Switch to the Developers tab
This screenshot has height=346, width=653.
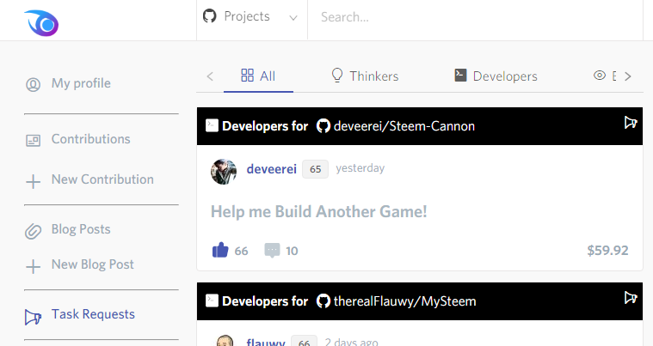tap(496, 76)
